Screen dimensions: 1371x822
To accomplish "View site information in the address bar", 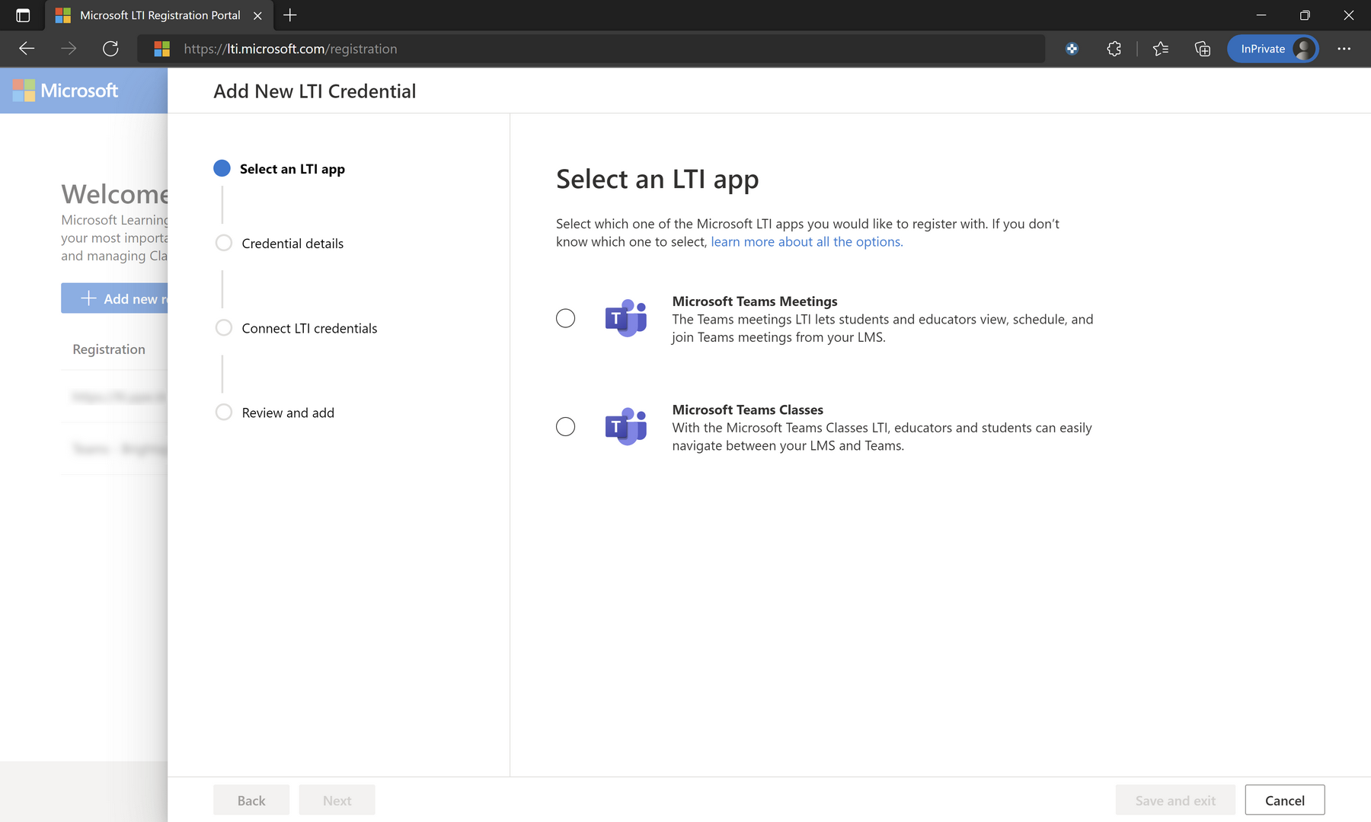I will click(161, 48).
